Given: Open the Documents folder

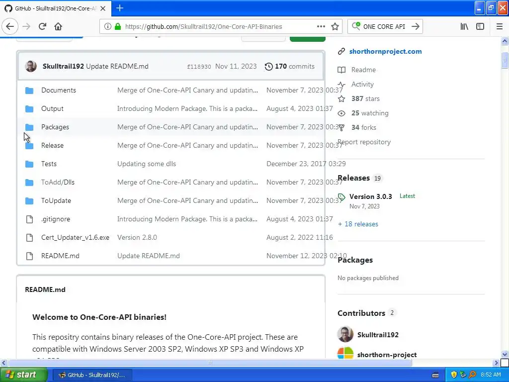Looking at the screenshot, I should pos(59,90).
